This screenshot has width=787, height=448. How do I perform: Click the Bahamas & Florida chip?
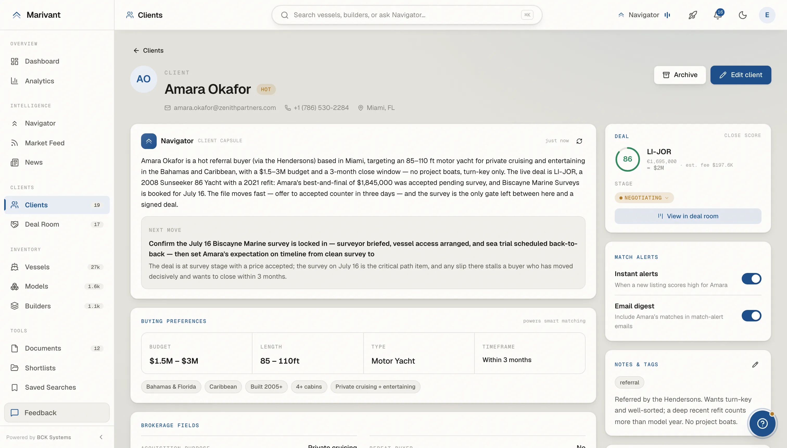pyautogui.click(x=171, y=387)
